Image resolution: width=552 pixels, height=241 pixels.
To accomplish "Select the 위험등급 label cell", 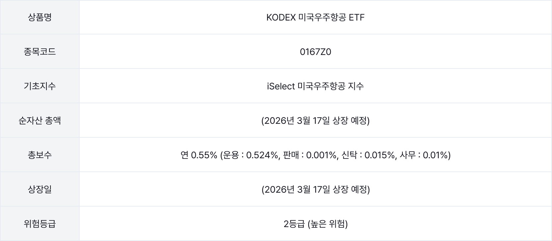I will tap(40, 224).
